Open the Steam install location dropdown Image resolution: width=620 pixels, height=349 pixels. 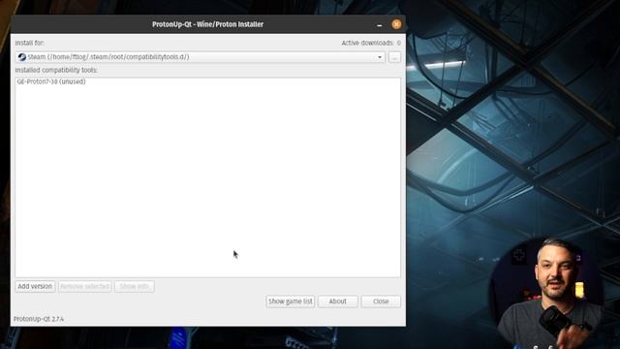point(201,57)
